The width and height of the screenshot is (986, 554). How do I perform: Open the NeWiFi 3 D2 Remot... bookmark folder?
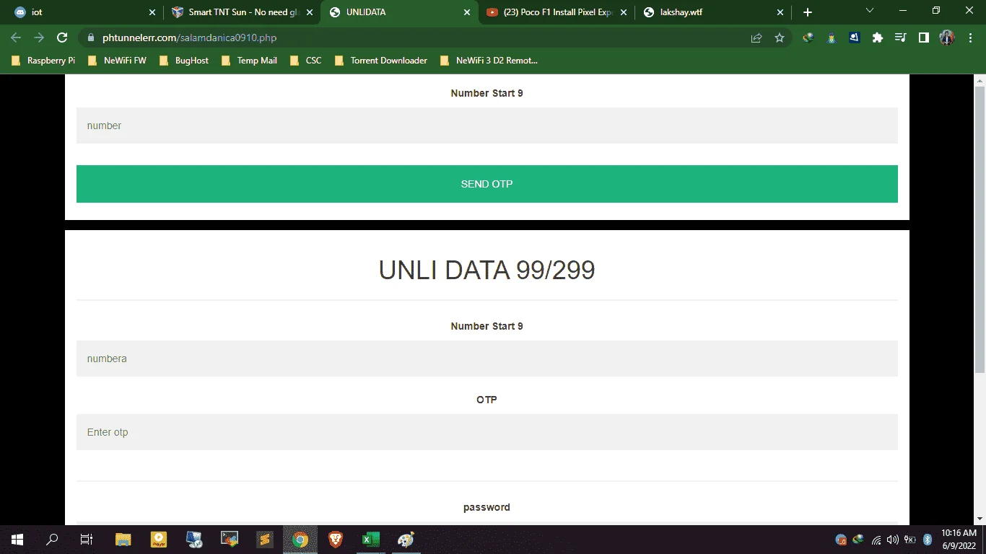488,61
